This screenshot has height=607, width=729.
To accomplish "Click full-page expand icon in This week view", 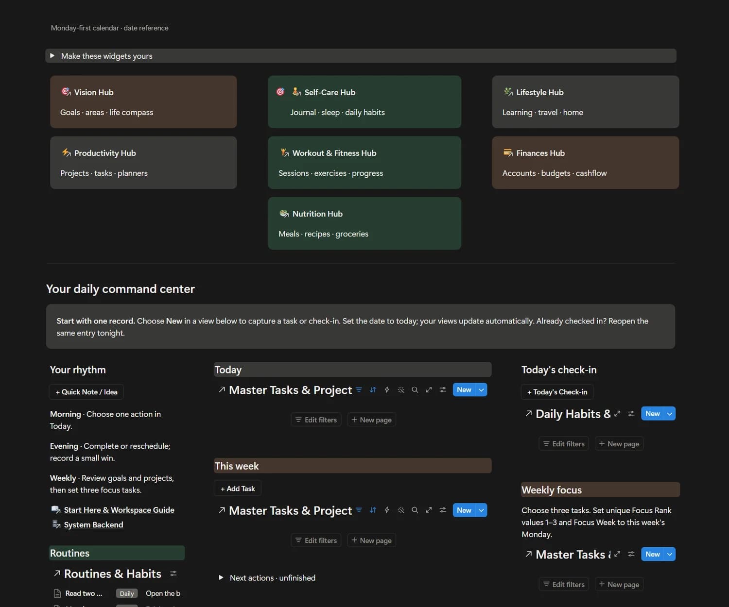I will 429,510.
